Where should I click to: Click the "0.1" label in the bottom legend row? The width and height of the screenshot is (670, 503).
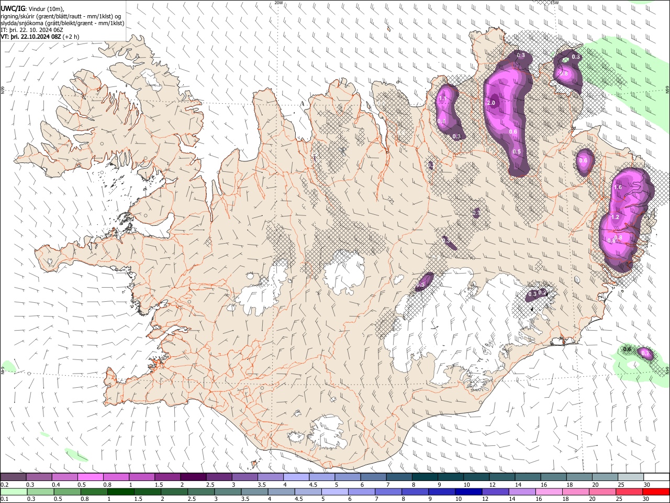[x=4, y=499]
